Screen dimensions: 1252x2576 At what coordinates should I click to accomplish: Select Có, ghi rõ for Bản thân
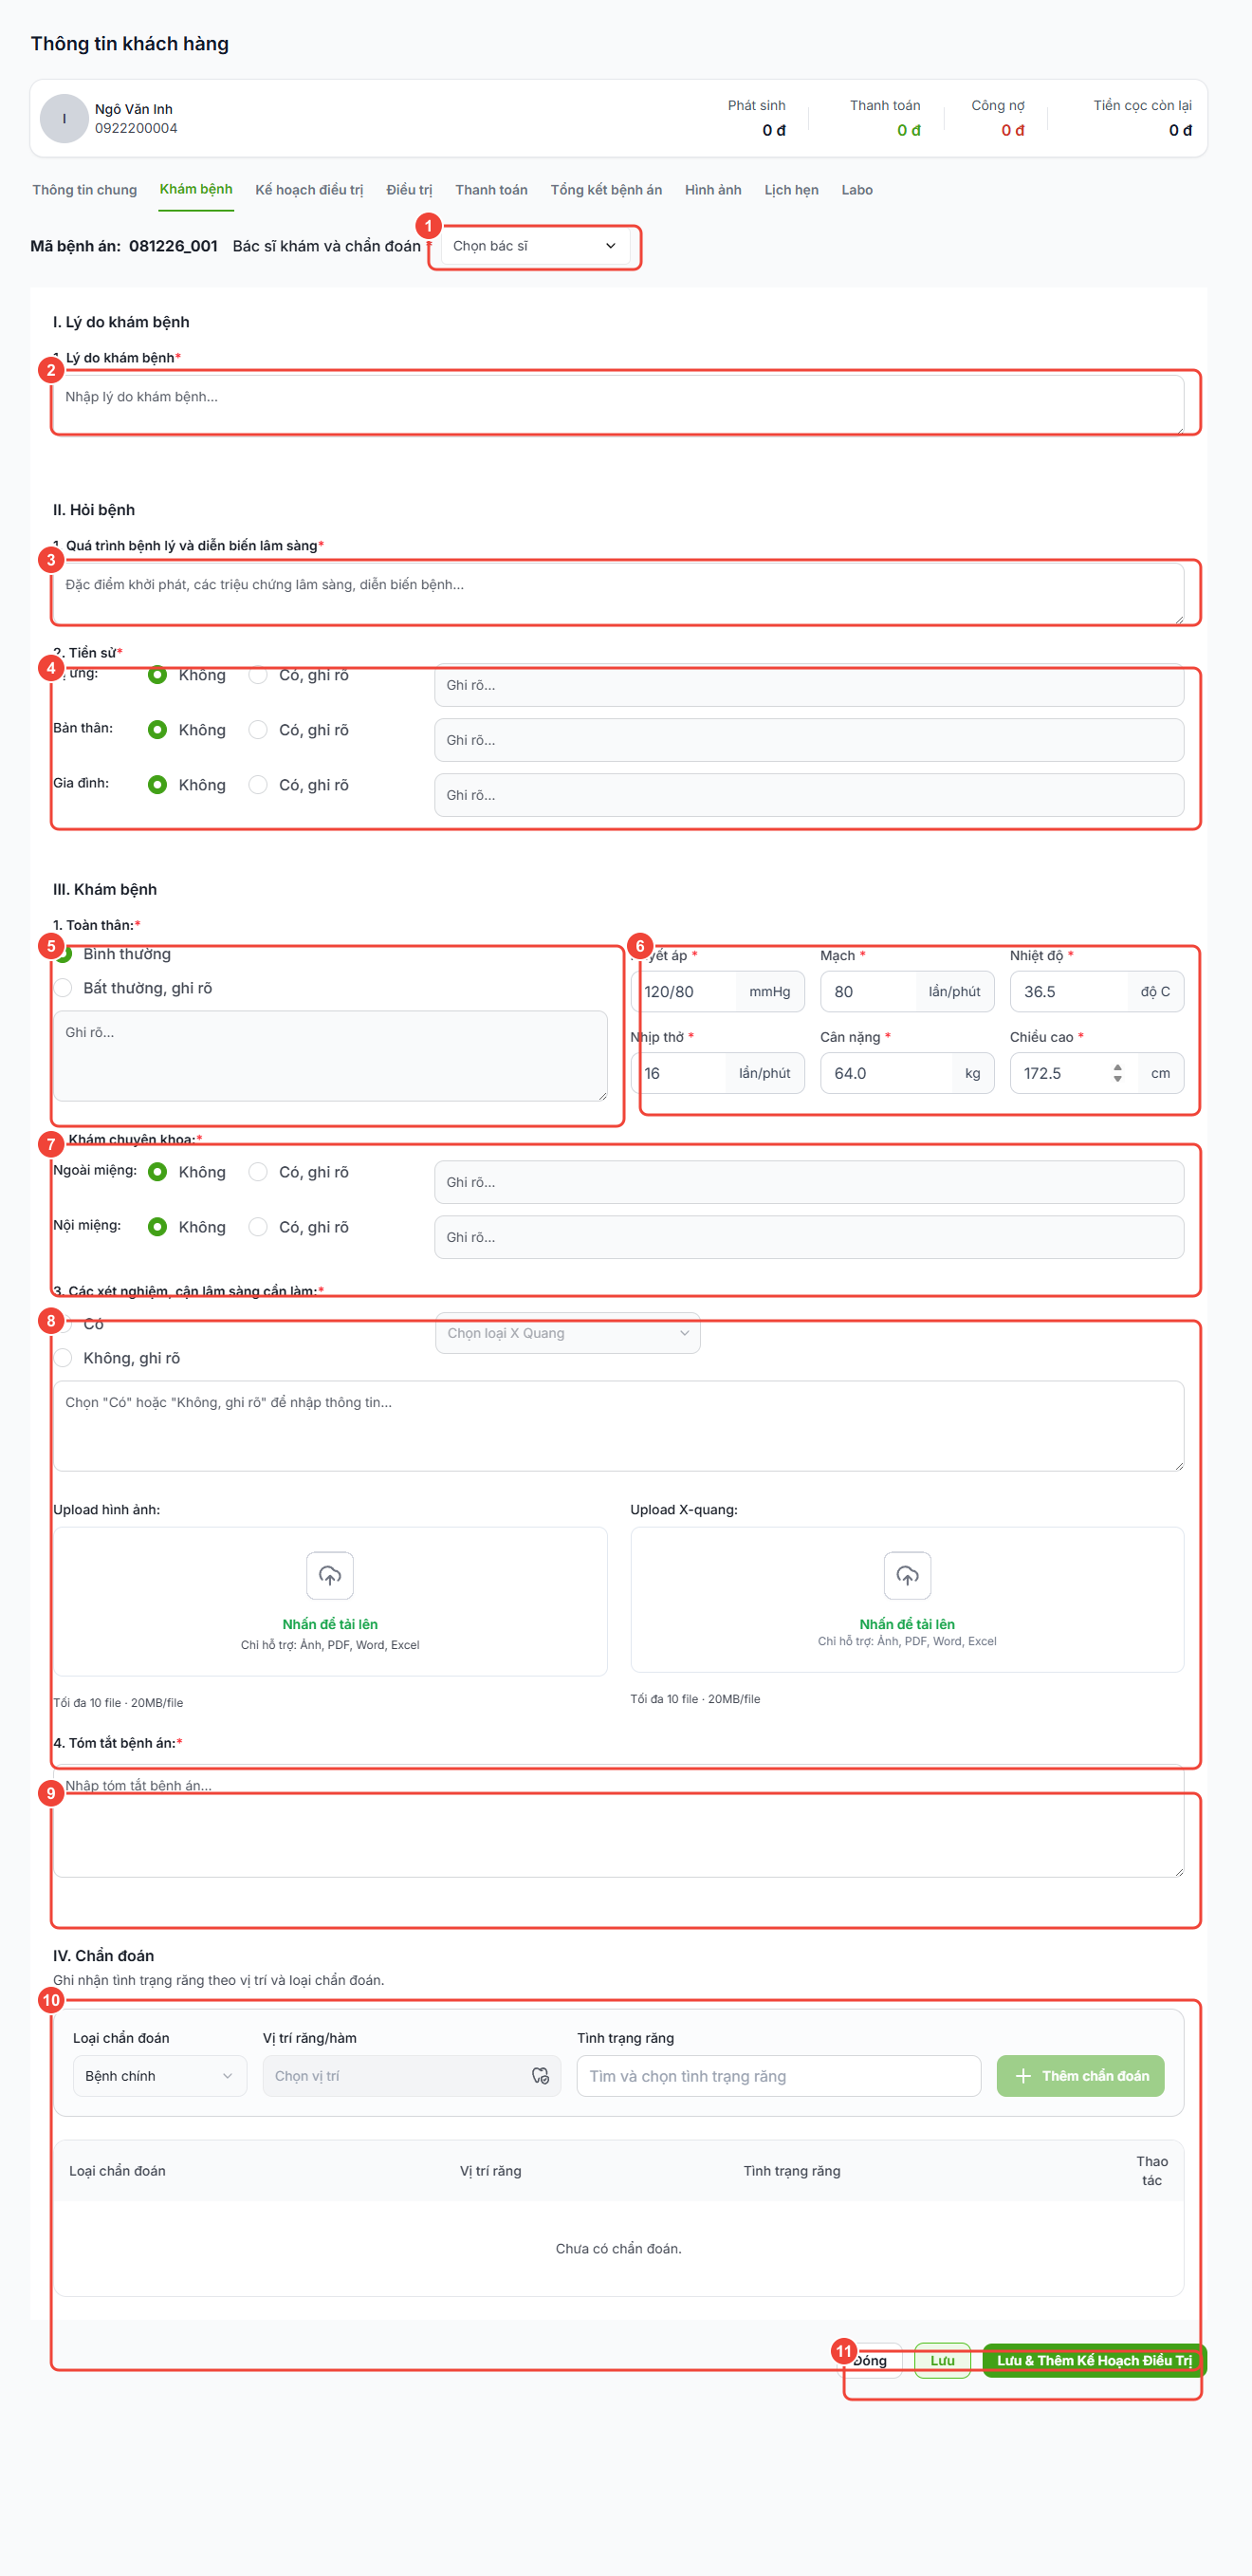(258, 730)
